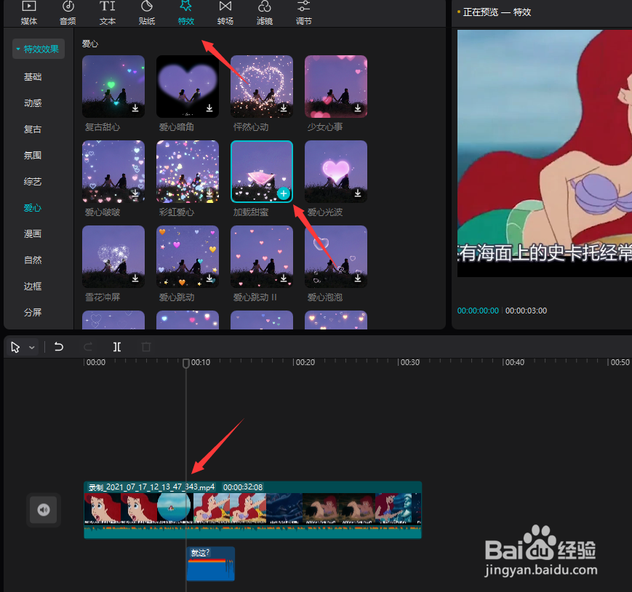The width and height of the screenshot is (632, 592).
Task: Preview the 雪花冲屏 effect thumbnail
Action: (113, 257)
